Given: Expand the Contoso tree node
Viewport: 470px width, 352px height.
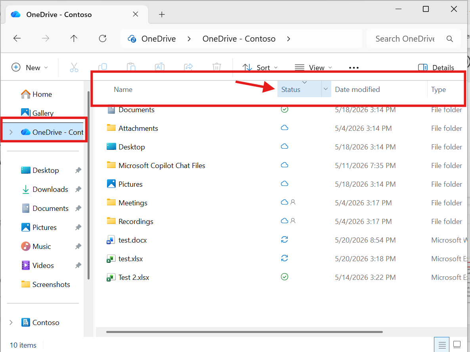Looking at the screenshot, I should coord(11,323).
